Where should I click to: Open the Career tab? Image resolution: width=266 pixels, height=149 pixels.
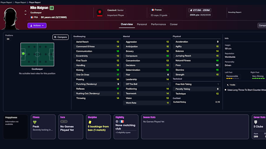(174, 24)
